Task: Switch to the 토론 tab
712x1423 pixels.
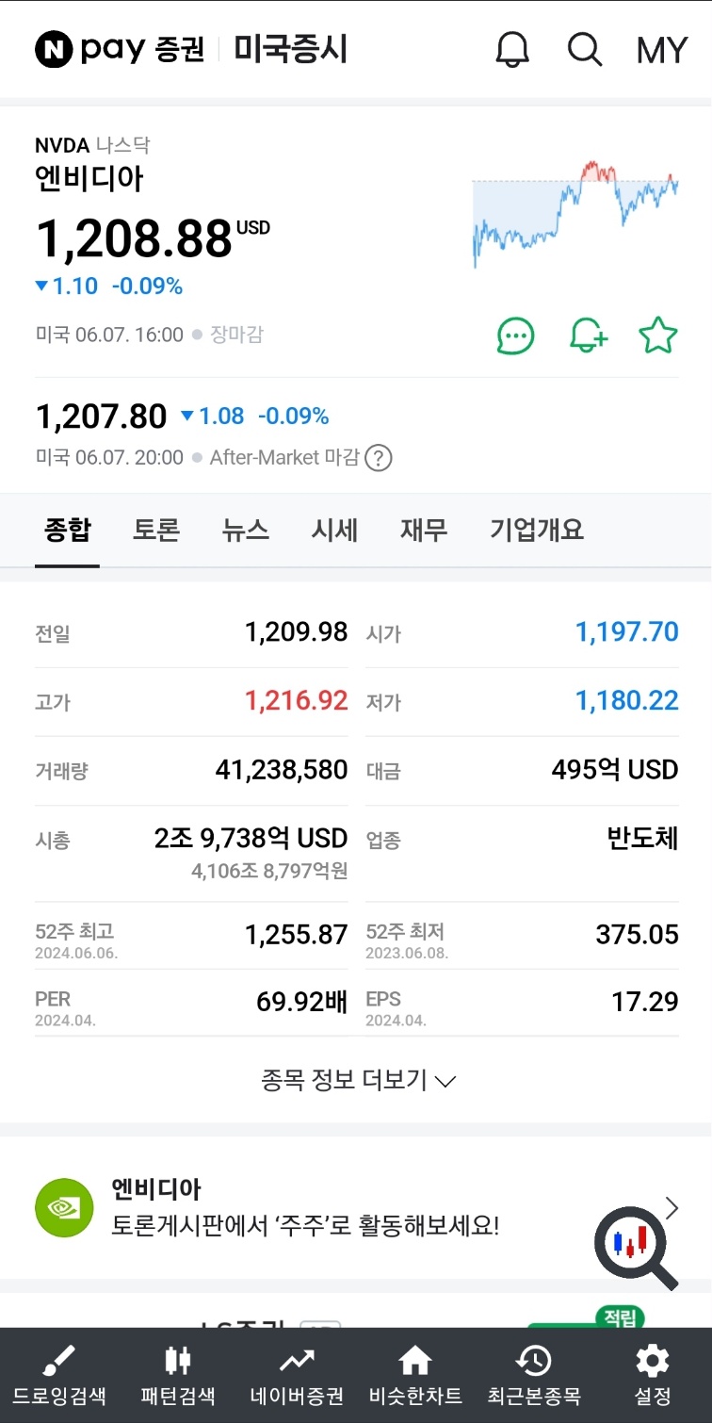Action: [x=156, y=530]
